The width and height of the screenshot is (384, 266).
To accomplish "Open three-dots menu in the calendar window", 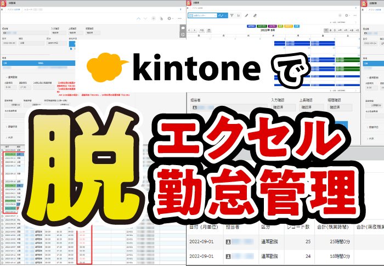I will [355, 15].
